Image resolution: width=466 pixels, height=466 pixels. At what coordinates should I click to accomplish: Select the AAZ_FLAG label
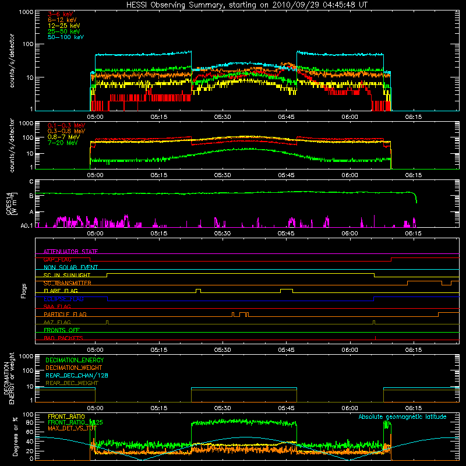[x=57, y=322]
